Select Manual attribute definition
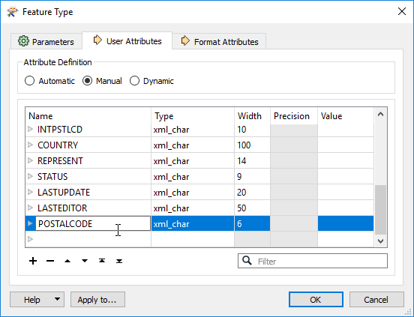Image resolution: width=414 pixels, height=317 pixels. point(87,81)
